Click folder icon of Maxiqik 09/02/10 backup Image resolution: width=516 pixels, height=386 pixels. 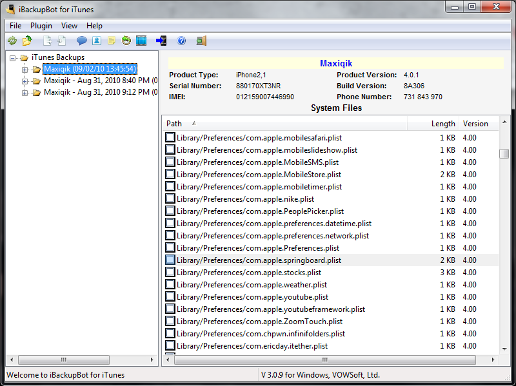click(x=37, y=70)
